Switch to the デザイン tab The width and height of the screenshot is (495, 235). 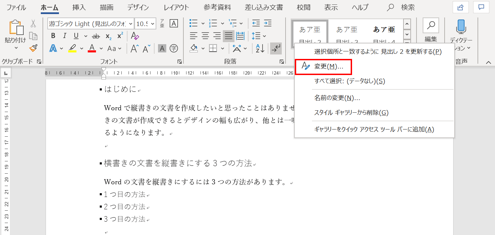point(138,7)
